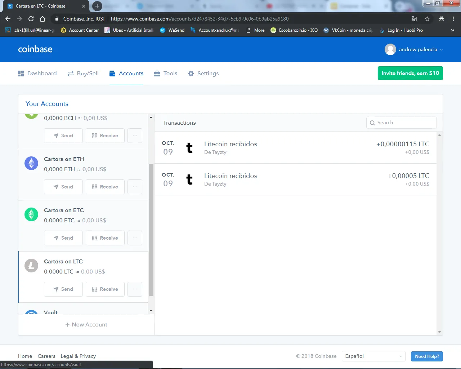Open the Careers footer link
461x369 pixels.
click(46, 356)
